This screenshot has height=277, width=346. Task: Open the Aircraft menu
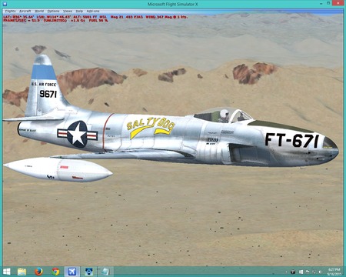[25, 12]
